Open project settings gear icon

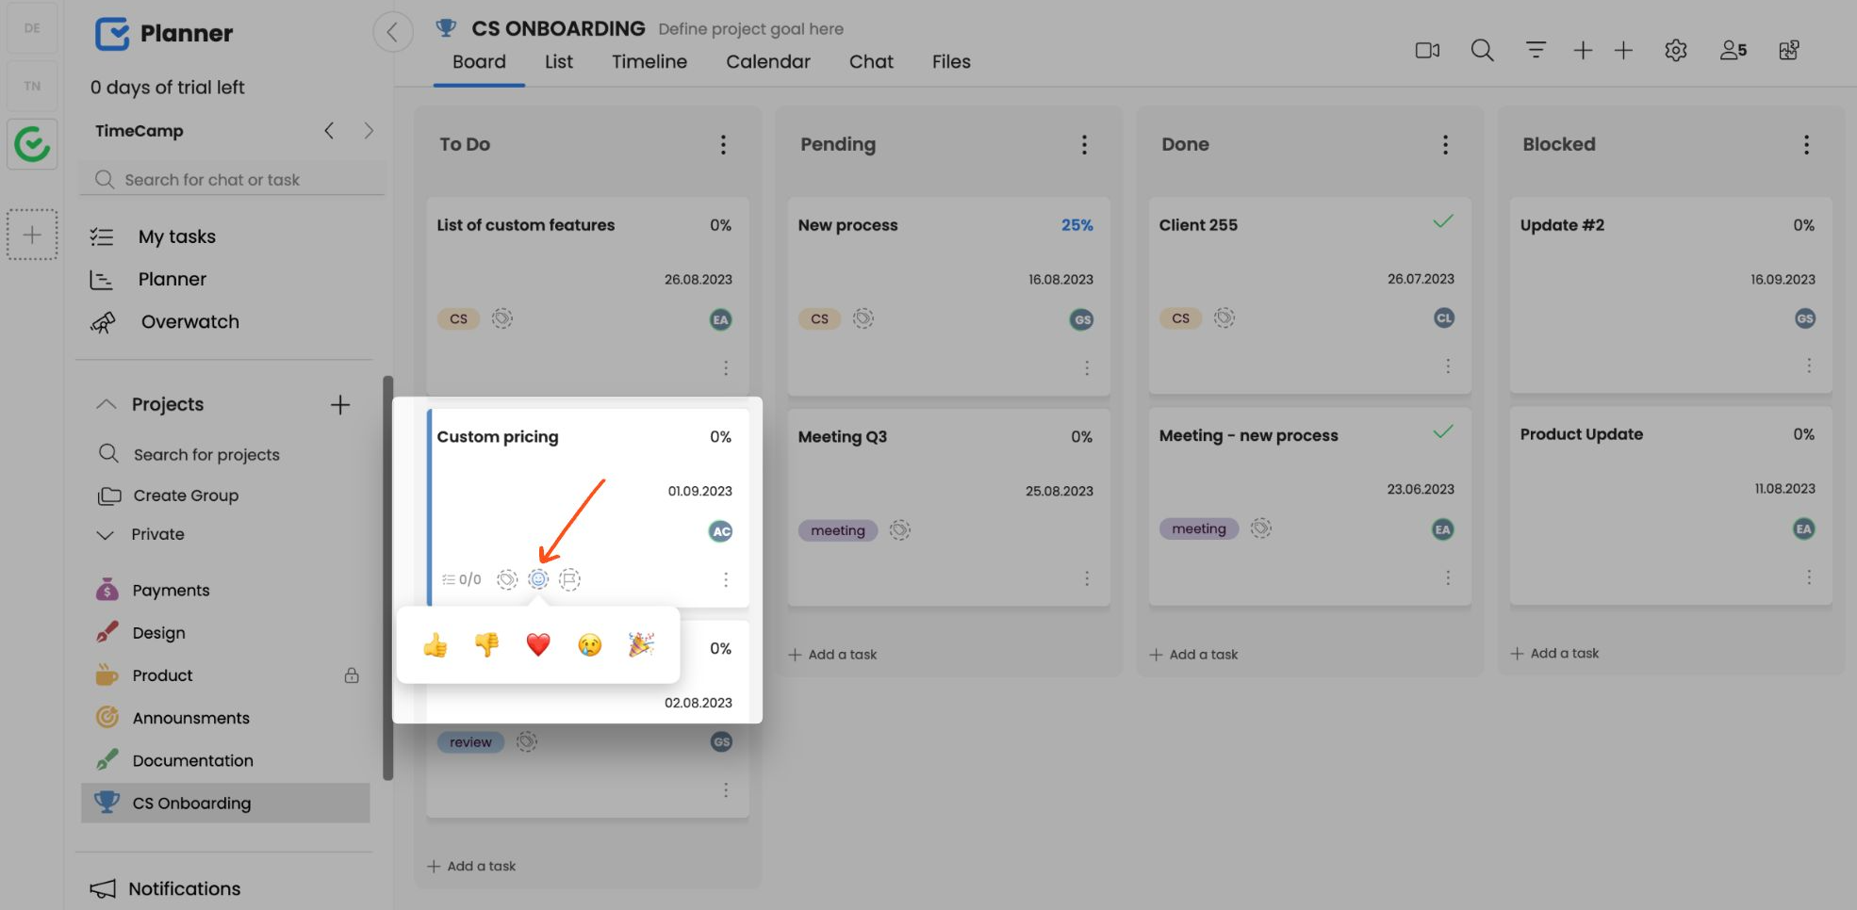tap(1675, 50)
